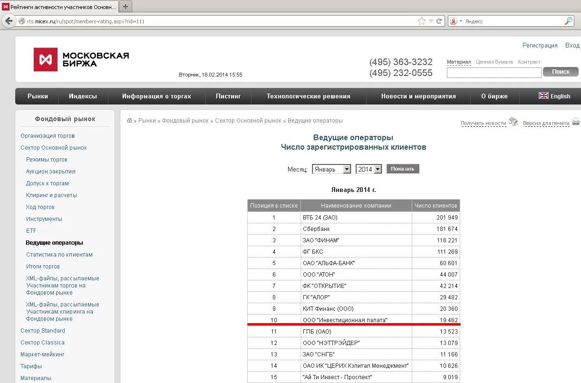Open the Индексы menu
Viewport: 581px width, 383px height.
tap(83, 96)
